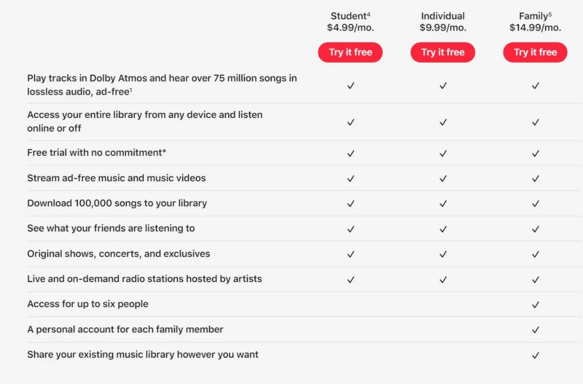Expand details on the Student footnote 4
The width and height of the screenshot is (583, 384).
368,13
